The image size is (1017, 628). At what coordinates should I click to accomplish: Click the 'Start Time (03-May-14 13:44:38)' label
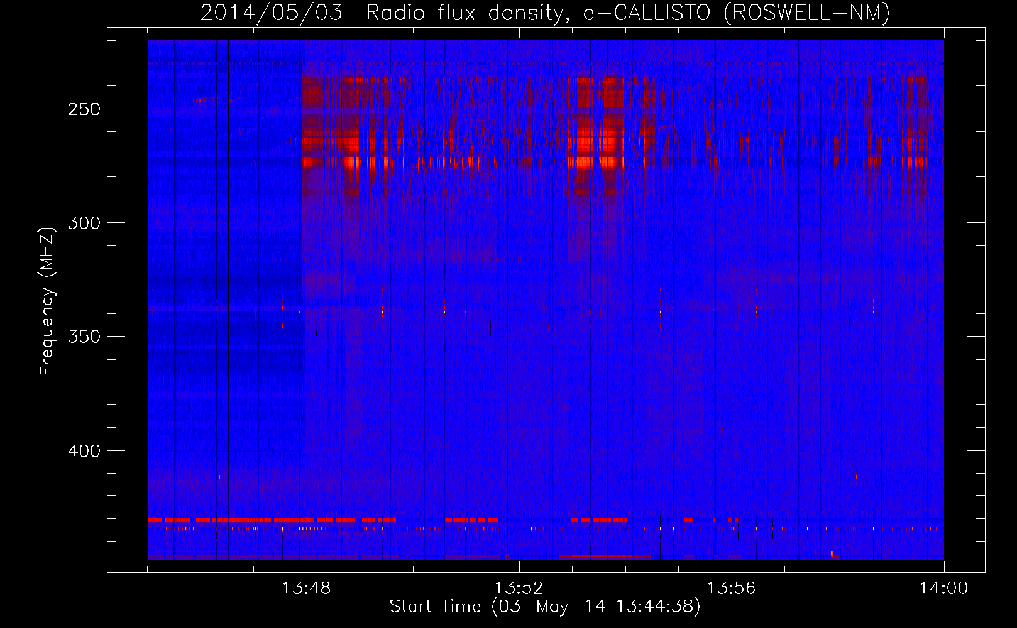pos(545,607)
